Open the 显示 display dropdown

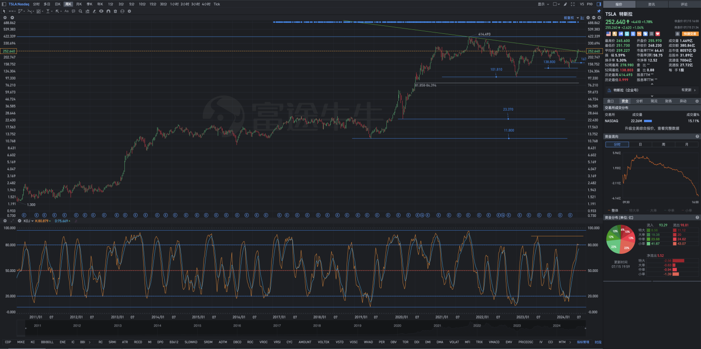(x=544, y=4)
